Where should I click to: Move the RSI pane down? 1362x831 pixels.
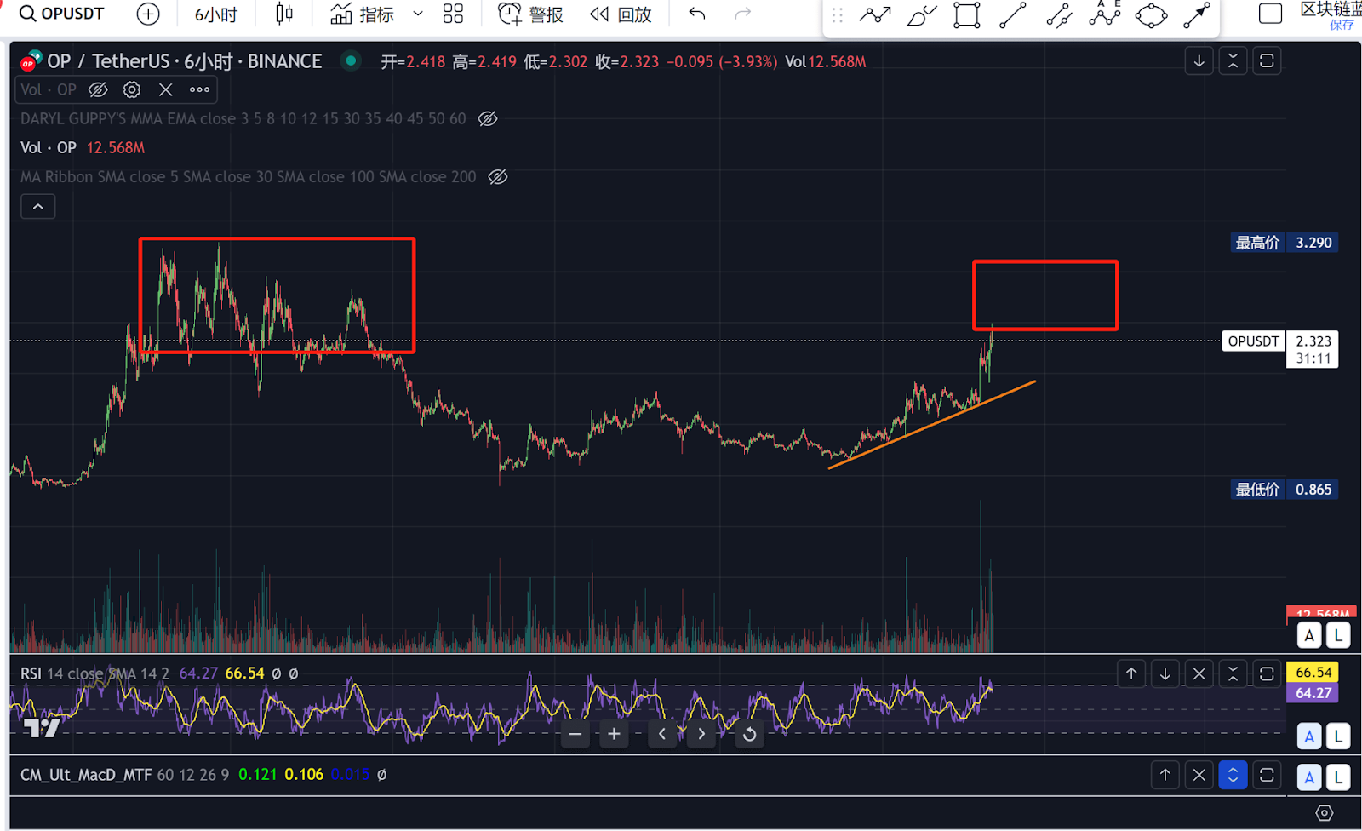pos(1165,673)
